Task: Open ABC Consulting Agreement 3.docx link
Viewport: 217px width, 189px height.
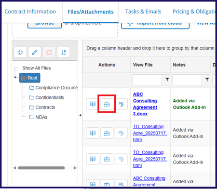Action: point(145,104)
